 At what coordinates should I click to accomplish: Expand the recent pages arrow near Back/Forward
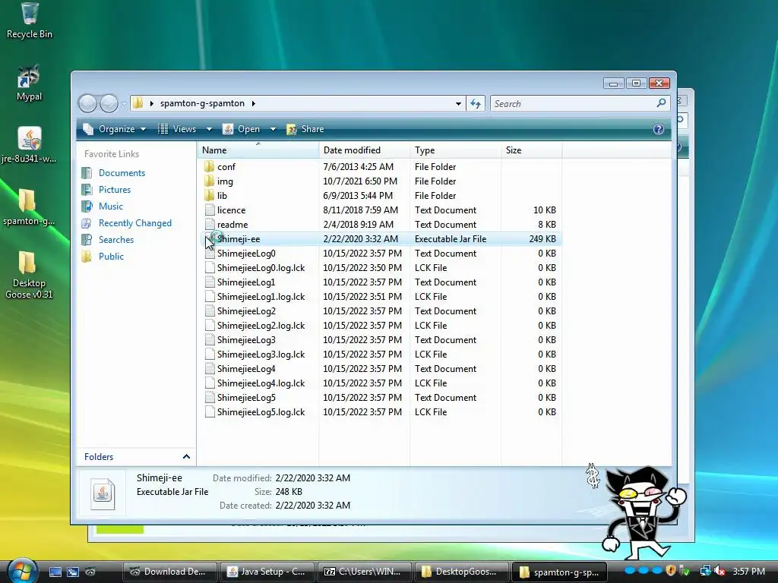coord(124,104)
